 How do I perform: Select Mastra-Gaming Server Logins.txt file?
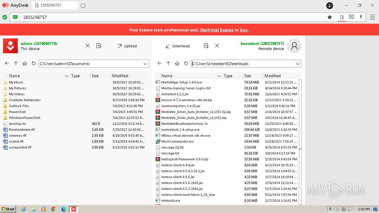[x=227, y=88]
